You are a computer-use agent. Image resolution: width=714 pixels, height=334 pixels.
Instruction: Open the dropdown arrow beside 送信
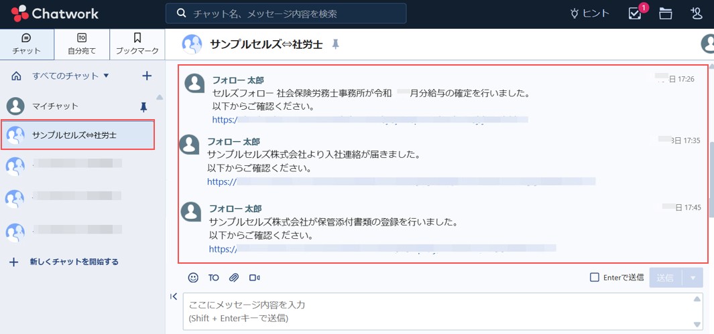tap(693, 278)
